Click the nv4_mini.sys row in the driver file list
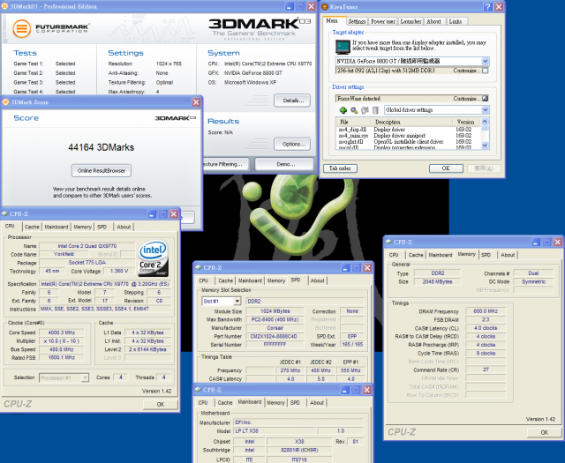 coord(408,135)
